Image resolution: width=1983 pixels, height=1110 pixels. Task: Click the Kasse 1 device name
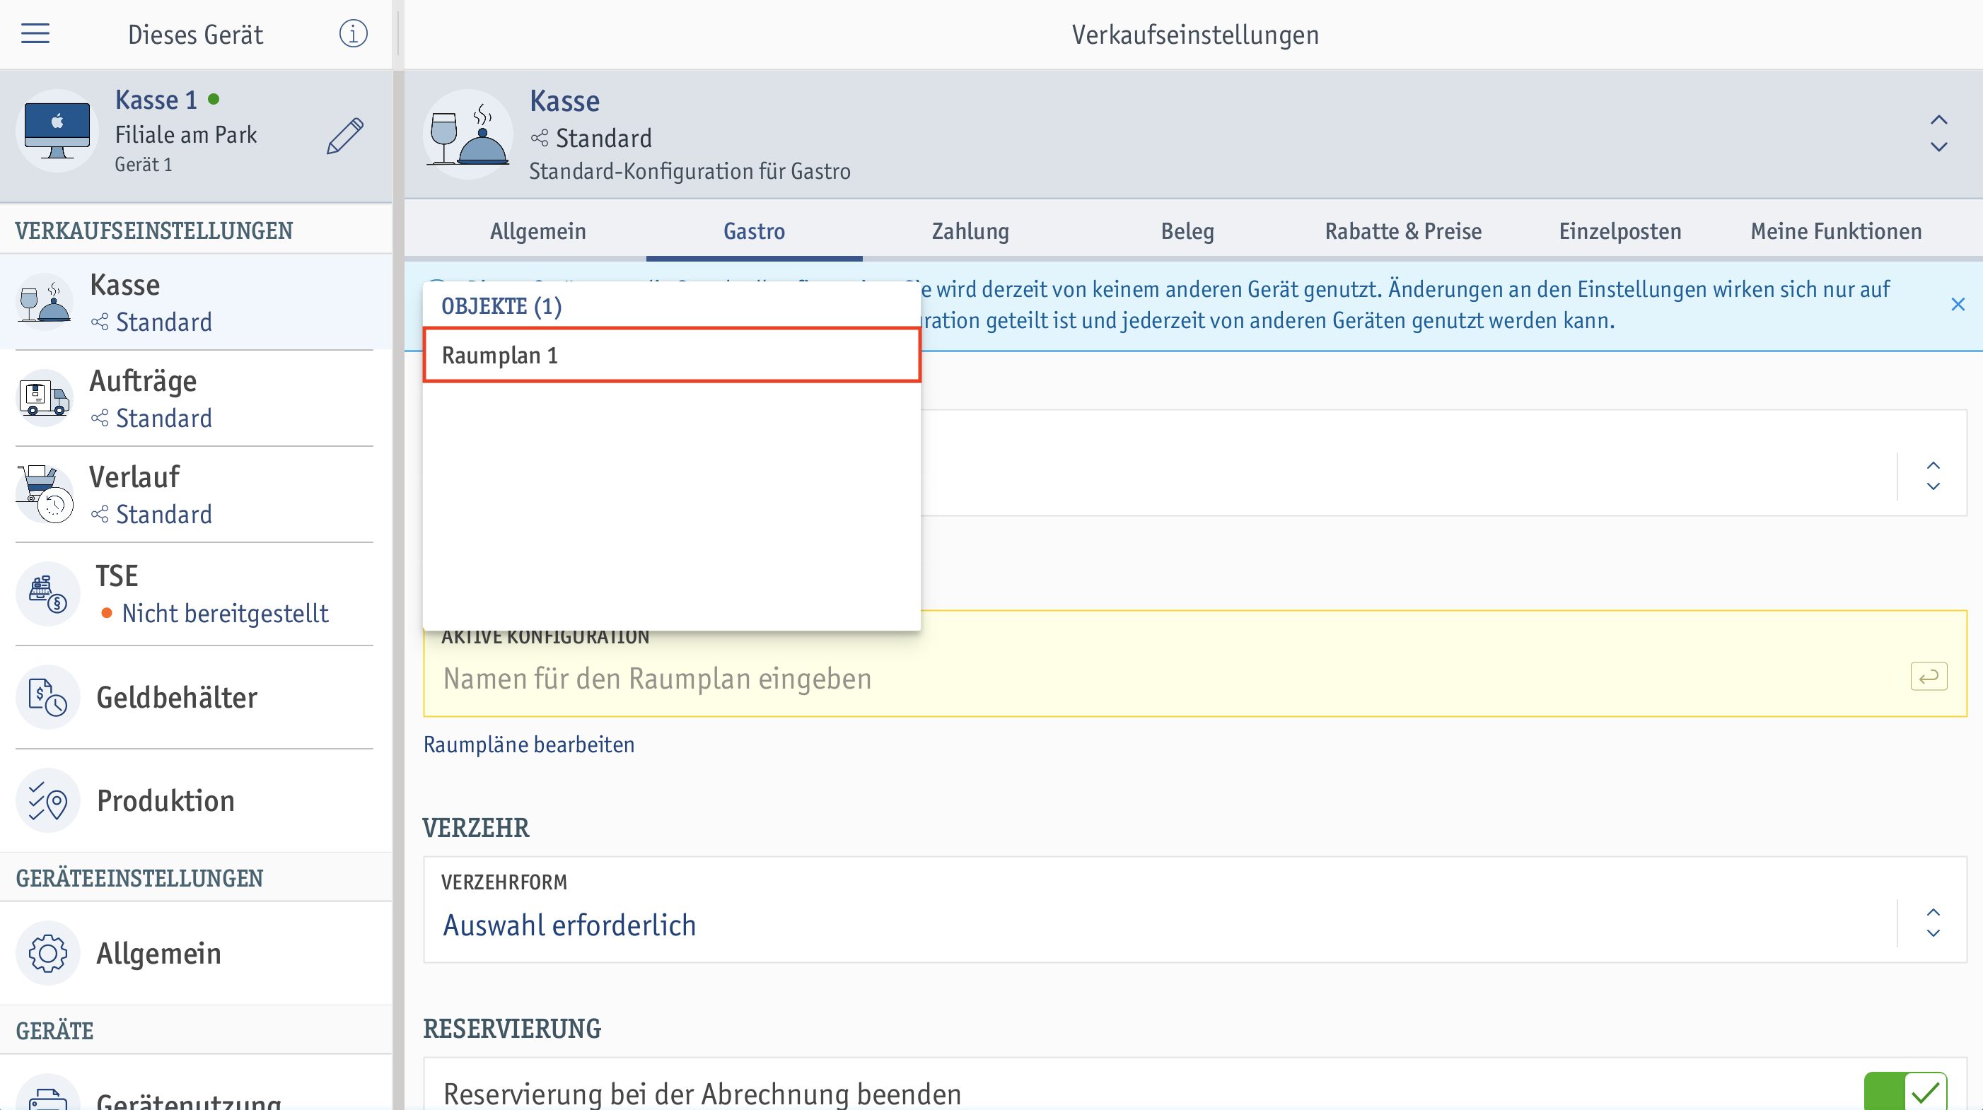coord(156,100)
